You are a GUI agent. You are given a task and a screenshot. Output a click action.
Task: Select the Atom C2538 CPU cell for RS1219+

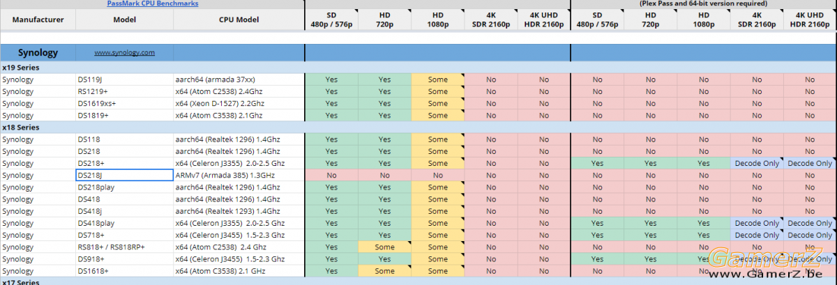click(239, 91)
